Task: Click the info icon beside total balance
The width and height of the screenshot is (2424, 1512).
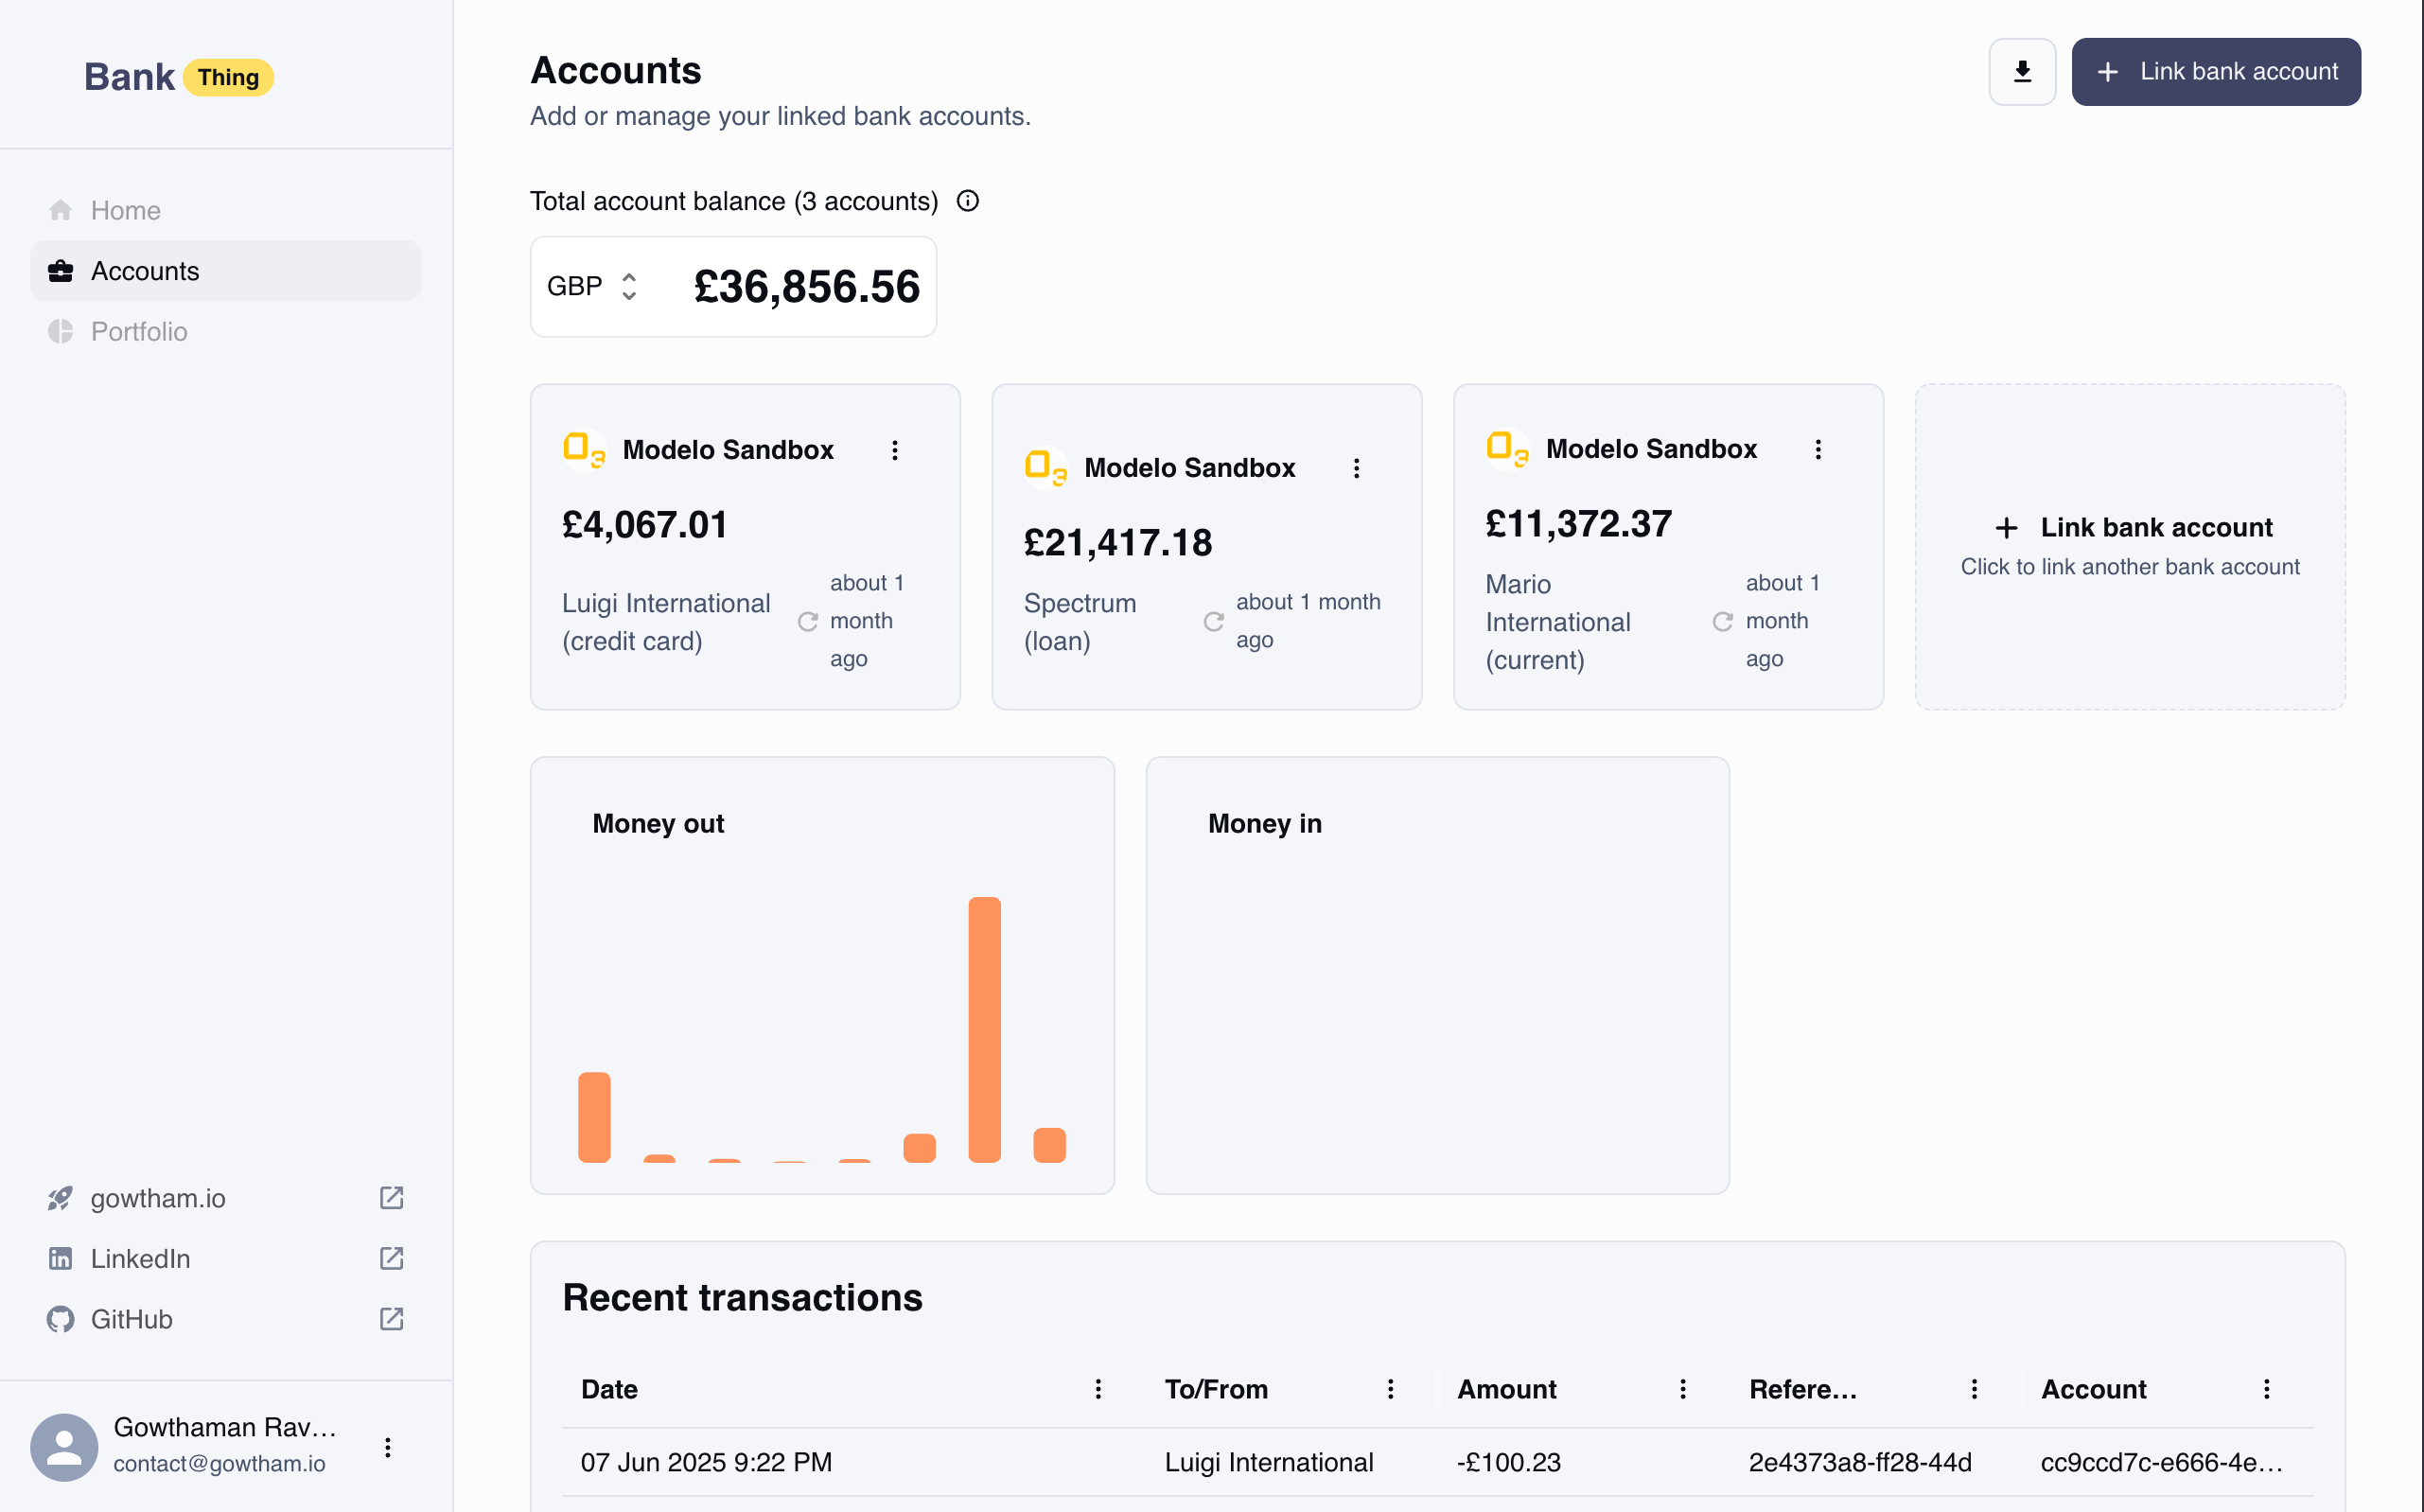Action: coord(967,201)
